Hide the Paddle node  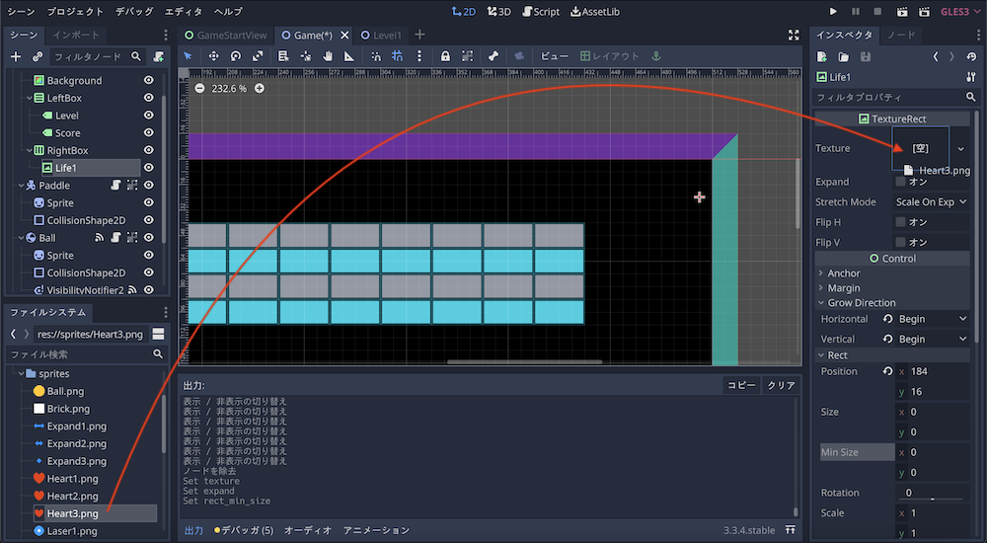point(149,186)
